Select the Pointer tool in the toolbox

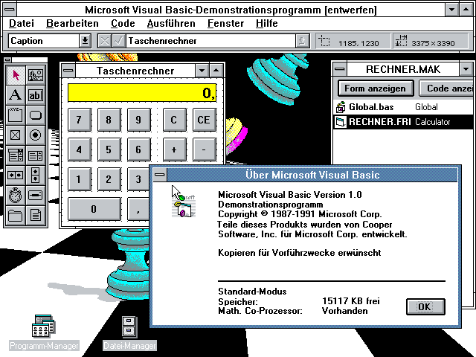click(16, 75)
